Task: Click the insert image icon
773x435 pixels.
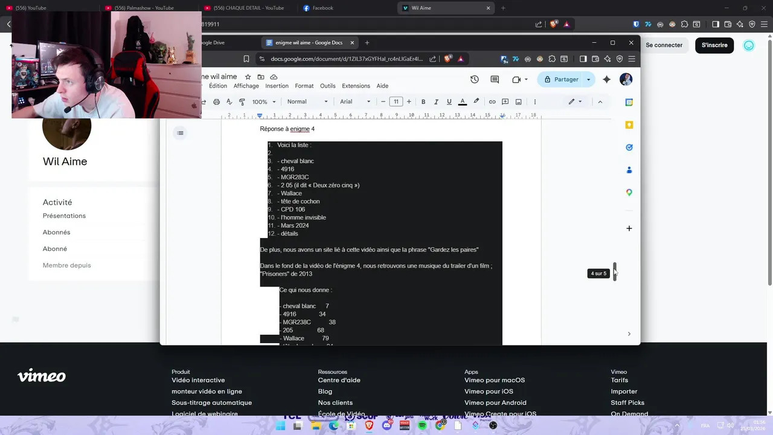Action: [x=518, y=101]
